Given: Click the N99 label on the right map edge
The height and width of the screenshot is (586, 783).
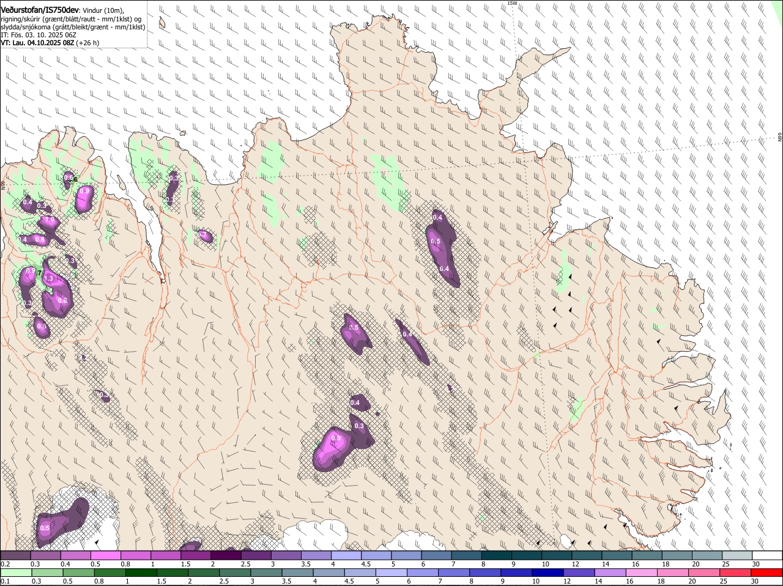Looking at the screenshot, I should (780, 137).
